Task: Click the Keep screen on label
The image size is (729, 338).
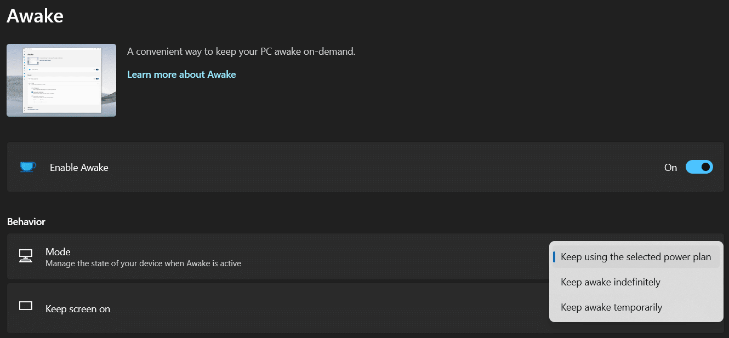Action: [78, 309]
